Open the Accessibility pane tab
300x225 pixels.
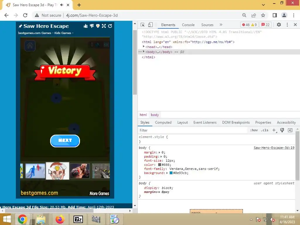(x=286, y=122)
